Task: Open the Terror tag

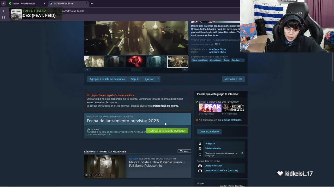Action: pyautogui.click(x=226, y=60)
